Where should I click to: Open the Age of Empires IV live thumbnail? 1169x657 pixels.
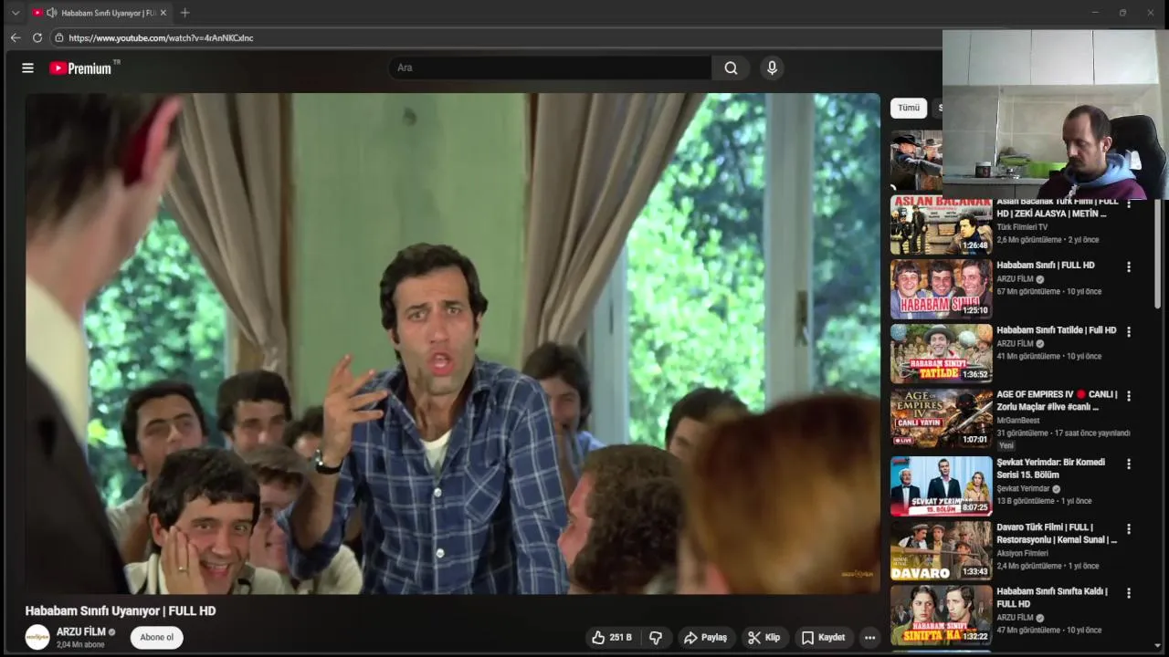[941, 419]
